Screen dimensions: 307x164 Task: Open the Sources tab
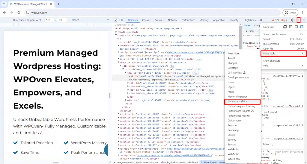(x=159, y=20)
